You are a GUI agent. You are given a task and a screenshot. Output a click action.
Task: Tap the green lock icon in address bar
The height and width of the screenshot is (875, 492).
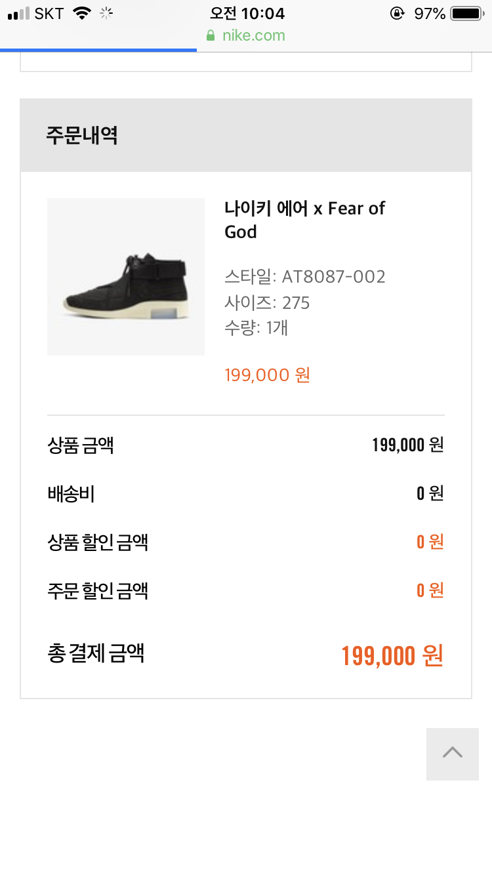point(211,35)
